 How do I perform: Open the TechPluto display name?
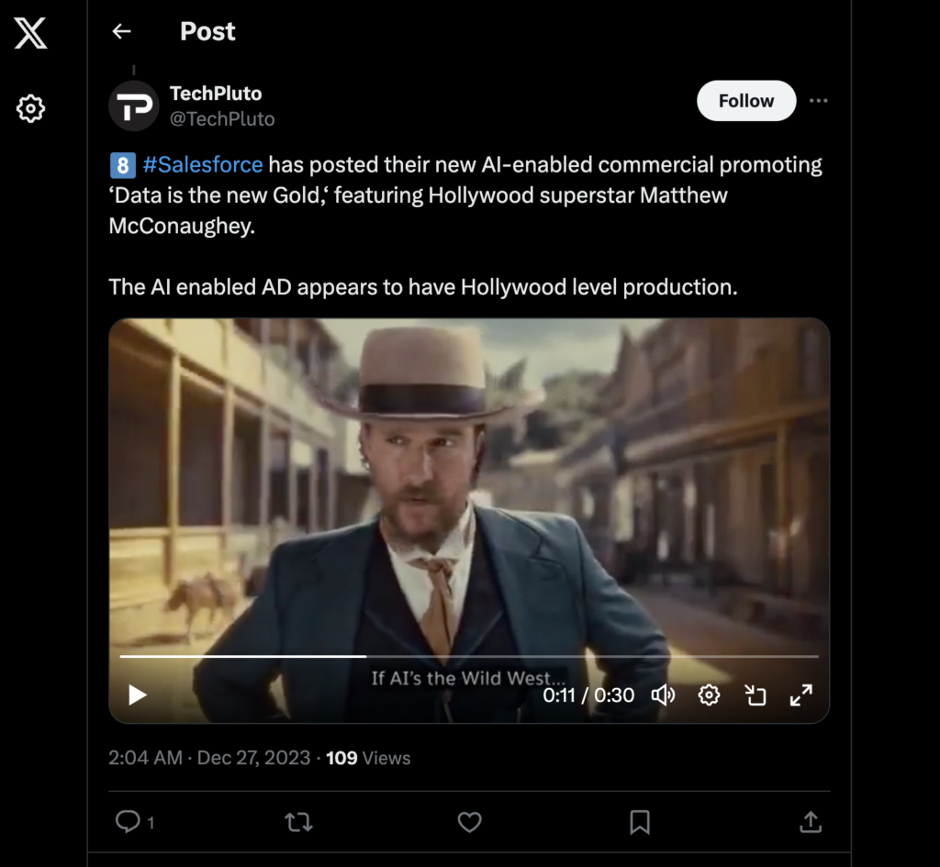216,94
